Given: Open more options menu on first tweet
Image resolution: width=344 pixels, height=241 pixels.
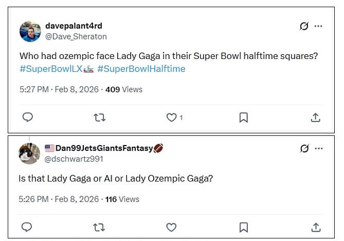Looking at the screenshot, I should click(x=319, y=26).
